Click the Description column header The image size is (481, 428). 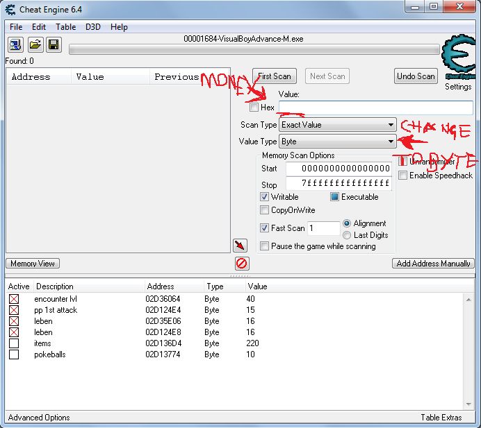click(x=89, y=286)
